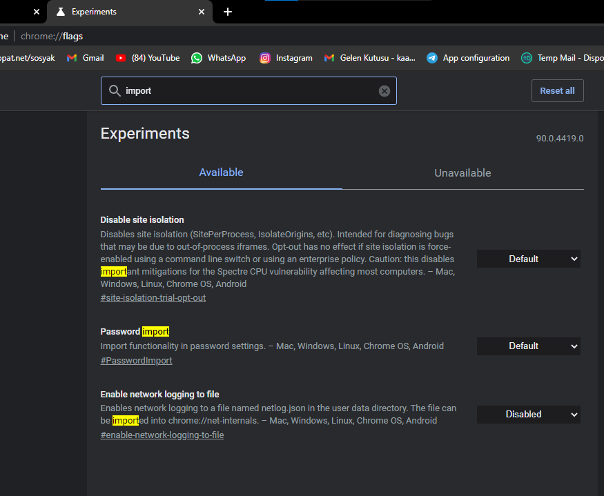Open the WhatsApp bookmark
Viewport: 604px width, 496px height.
218,58
